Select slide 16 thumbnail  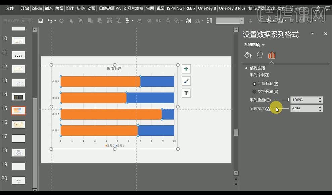[x=19, y=124]
